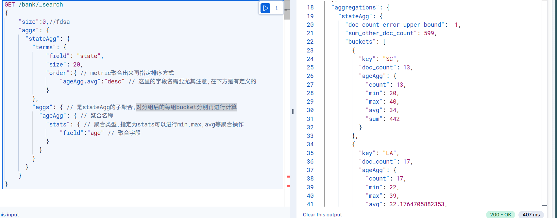
Task: Select output line number 36
Action: click(310, 162)
